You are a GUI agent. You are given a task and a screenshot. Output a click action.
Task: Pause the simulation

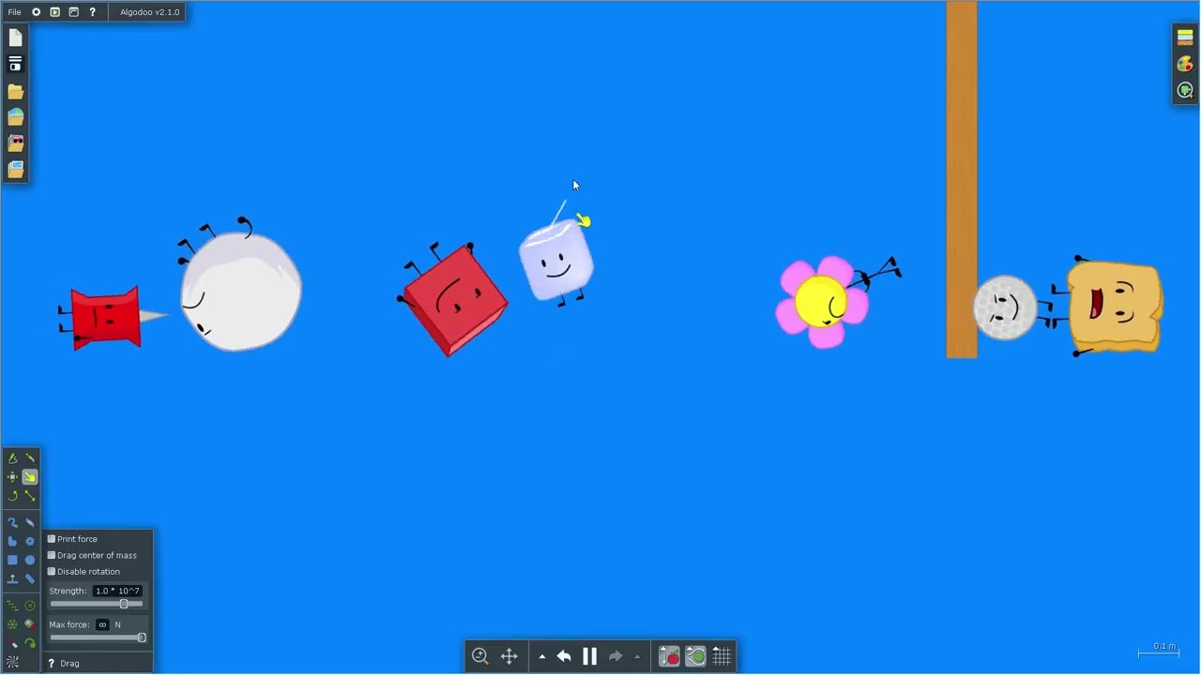coord(590,656)
